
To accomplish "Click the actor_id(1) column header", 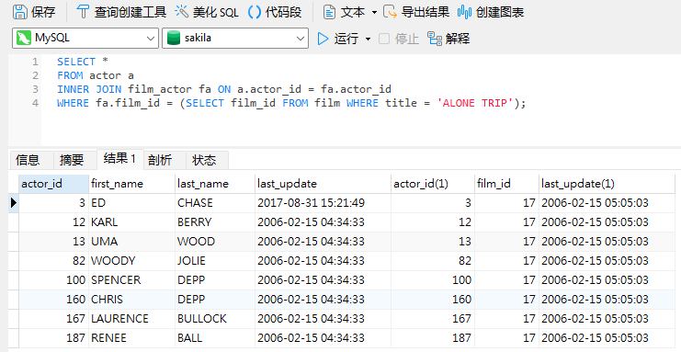I will (433, 184).
